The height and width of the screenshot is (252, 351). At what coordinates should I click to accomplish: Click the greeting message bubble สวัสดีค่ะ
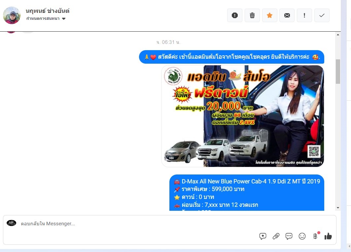tap(231, 57)
